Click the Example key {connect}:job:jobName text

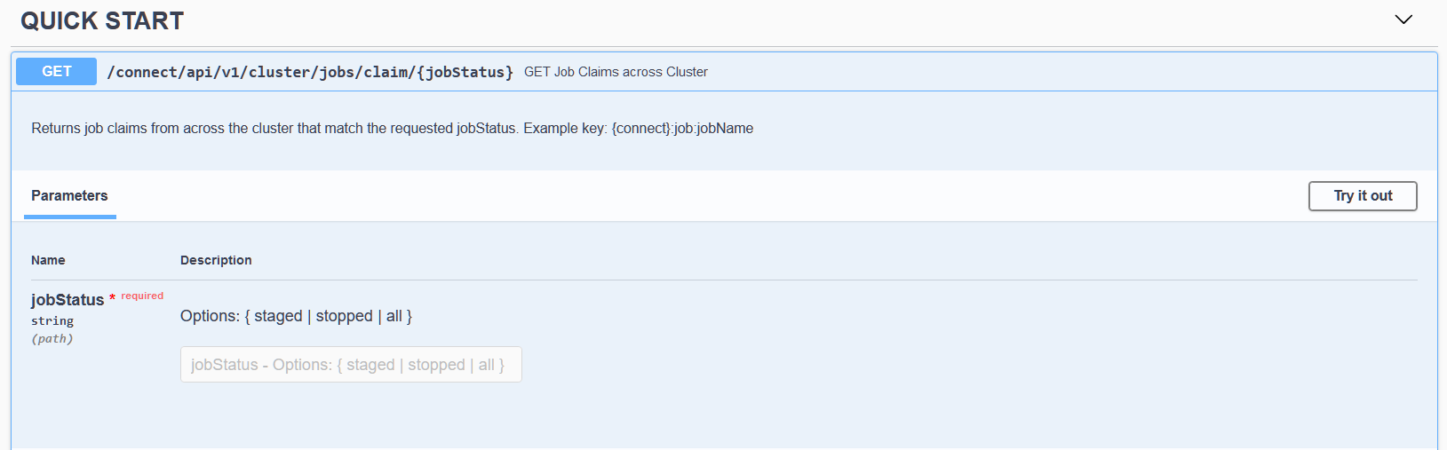[639, 129]
